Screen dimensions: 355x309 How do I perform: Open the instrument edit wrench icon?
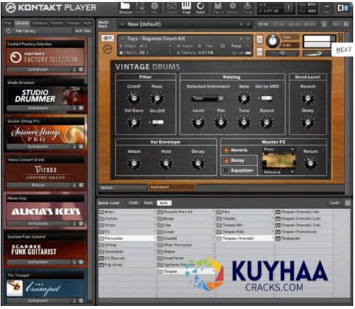[x=107, y=38]
